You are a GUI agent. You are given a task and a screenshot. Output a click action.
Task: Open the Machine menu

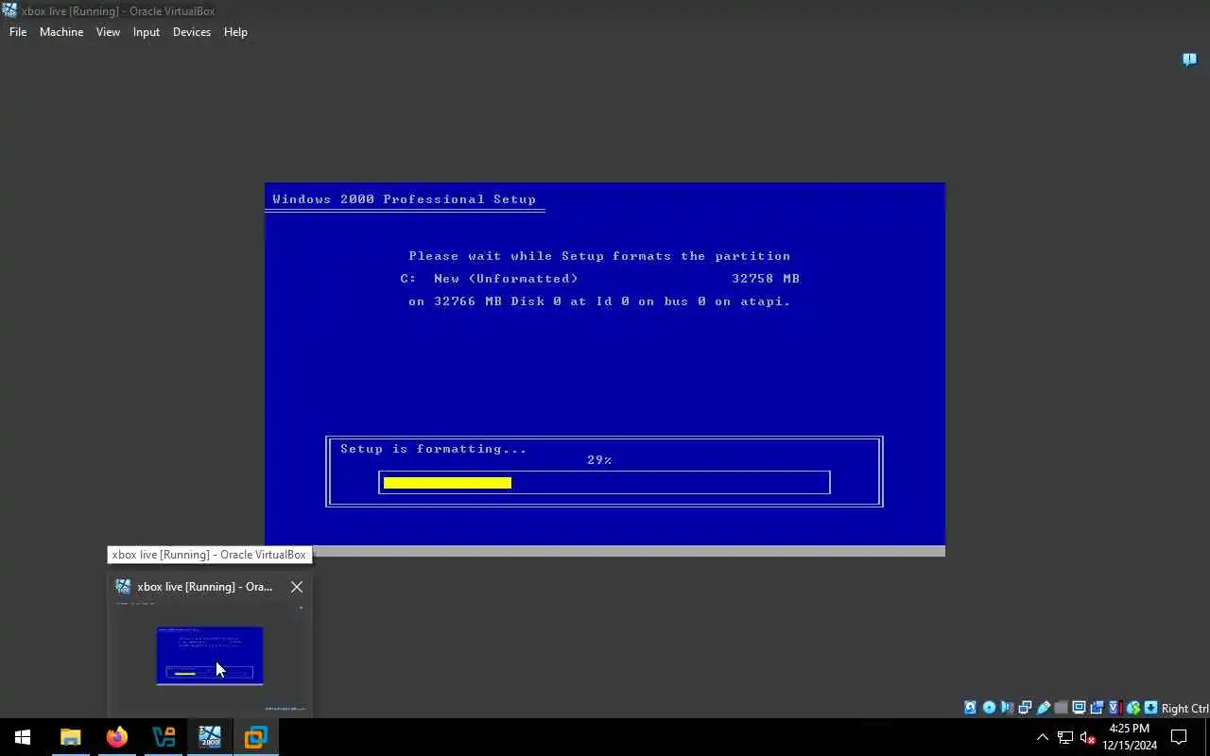coord(61,32)
